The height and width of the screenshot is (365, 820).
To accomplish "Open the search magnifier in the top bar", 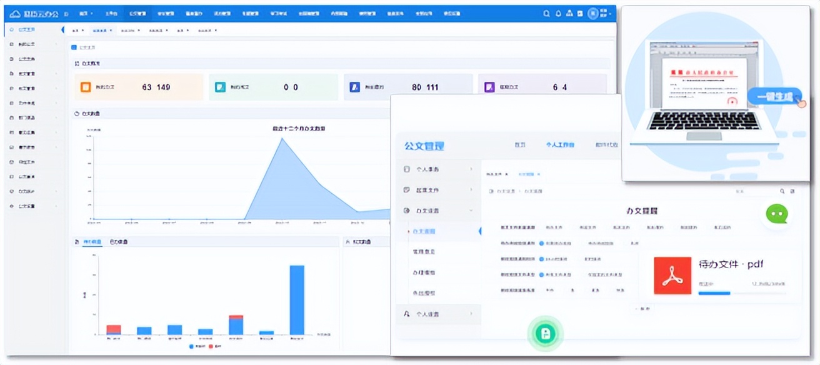I will pos(546,13).
